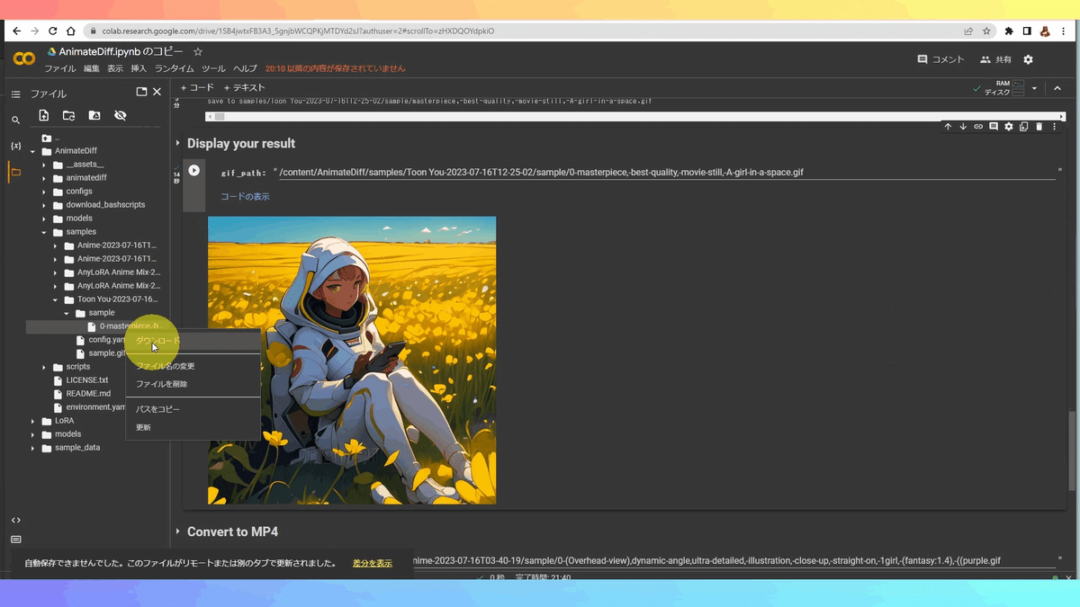This screenshot has width=1080, height=607.
Task: Close the Files panel
Action: [157, 92]
